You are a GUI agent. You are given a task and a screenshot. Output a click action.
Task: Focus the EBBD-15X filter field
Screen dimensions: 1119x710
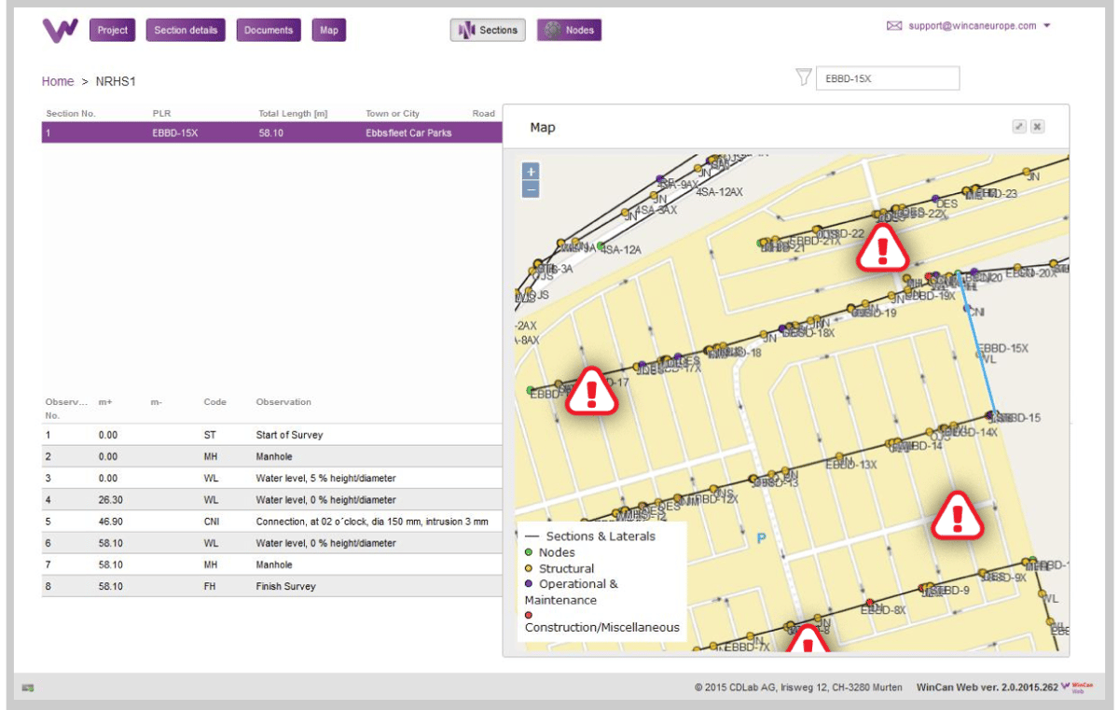click(x=887, y=79)
